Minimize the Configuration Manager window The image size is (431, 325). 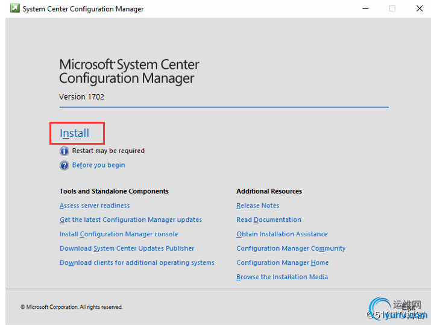365,8
